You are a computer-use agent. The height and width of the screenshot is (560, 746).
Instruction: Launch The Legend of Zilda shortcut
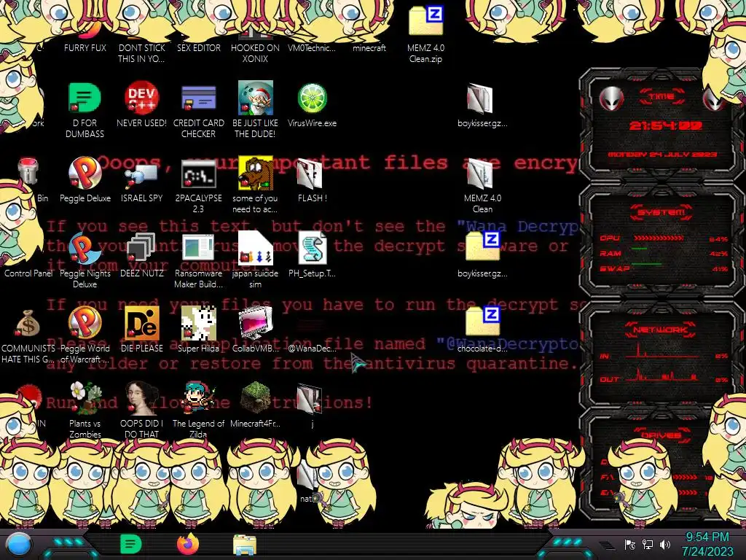[x=198, y=410]
